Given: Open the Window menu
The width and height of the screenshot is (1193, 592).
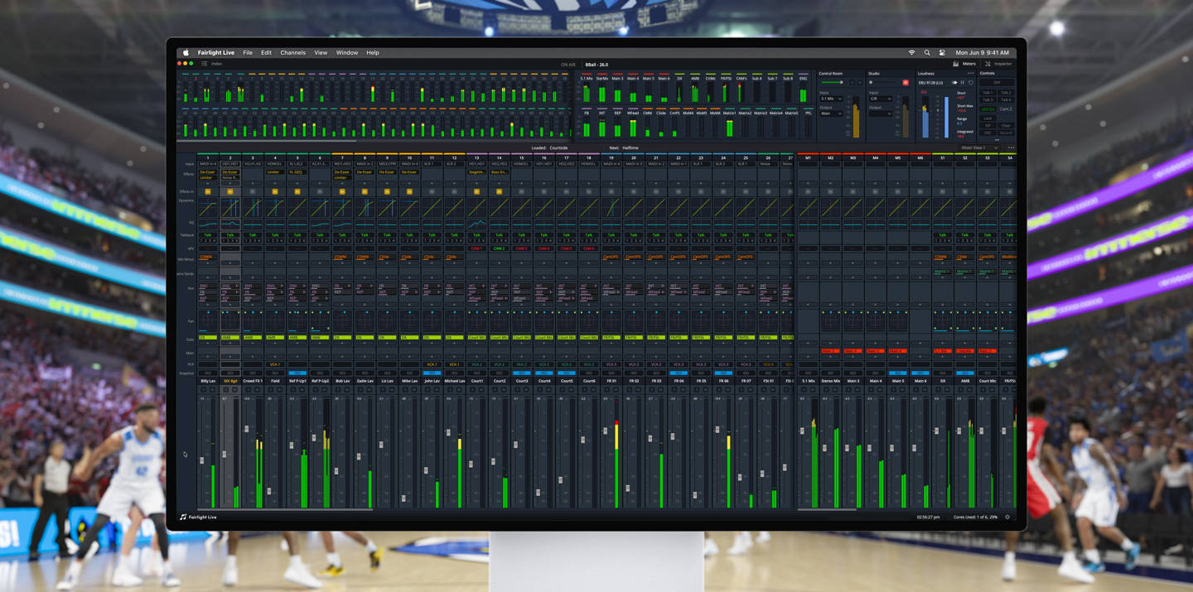Looking at the screenshot, I should point(346,53).
